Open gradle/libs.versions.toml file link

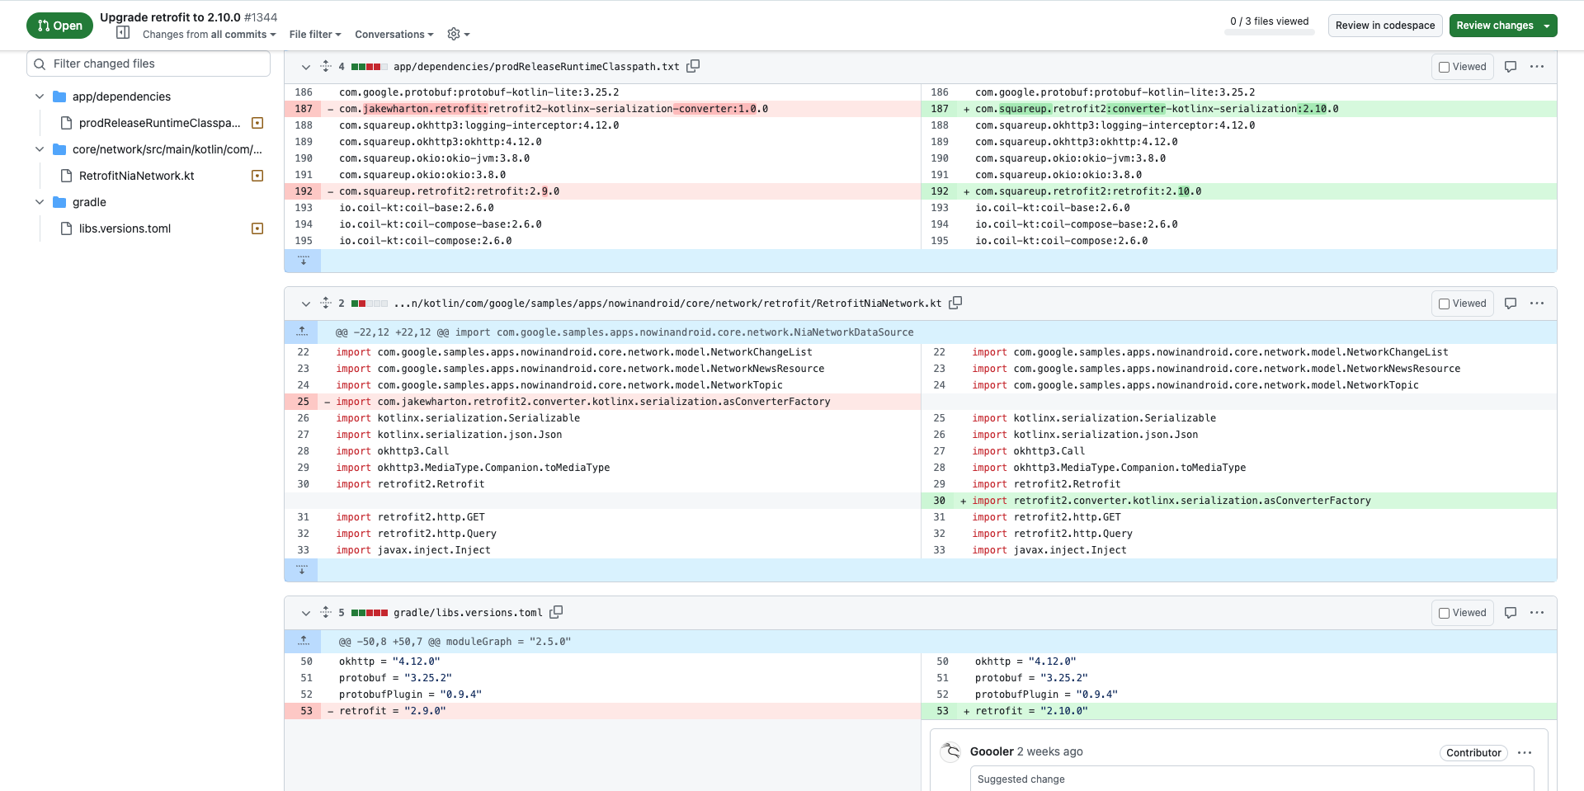point(468,613)
